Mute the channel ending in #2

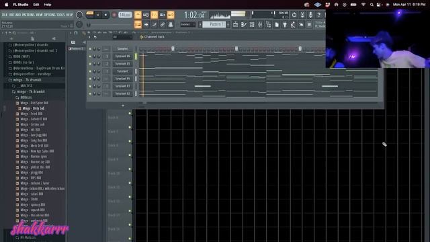[x=90, y=93]
